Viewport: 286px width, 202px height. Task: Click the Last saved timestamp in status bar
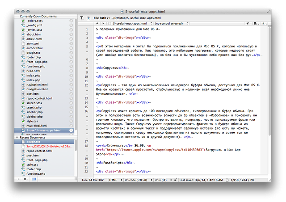[201, 180]
